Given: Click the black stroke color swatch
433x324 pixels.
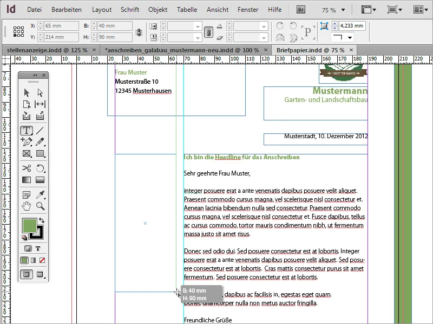Looking at the screenshot, I should (40, 235).
